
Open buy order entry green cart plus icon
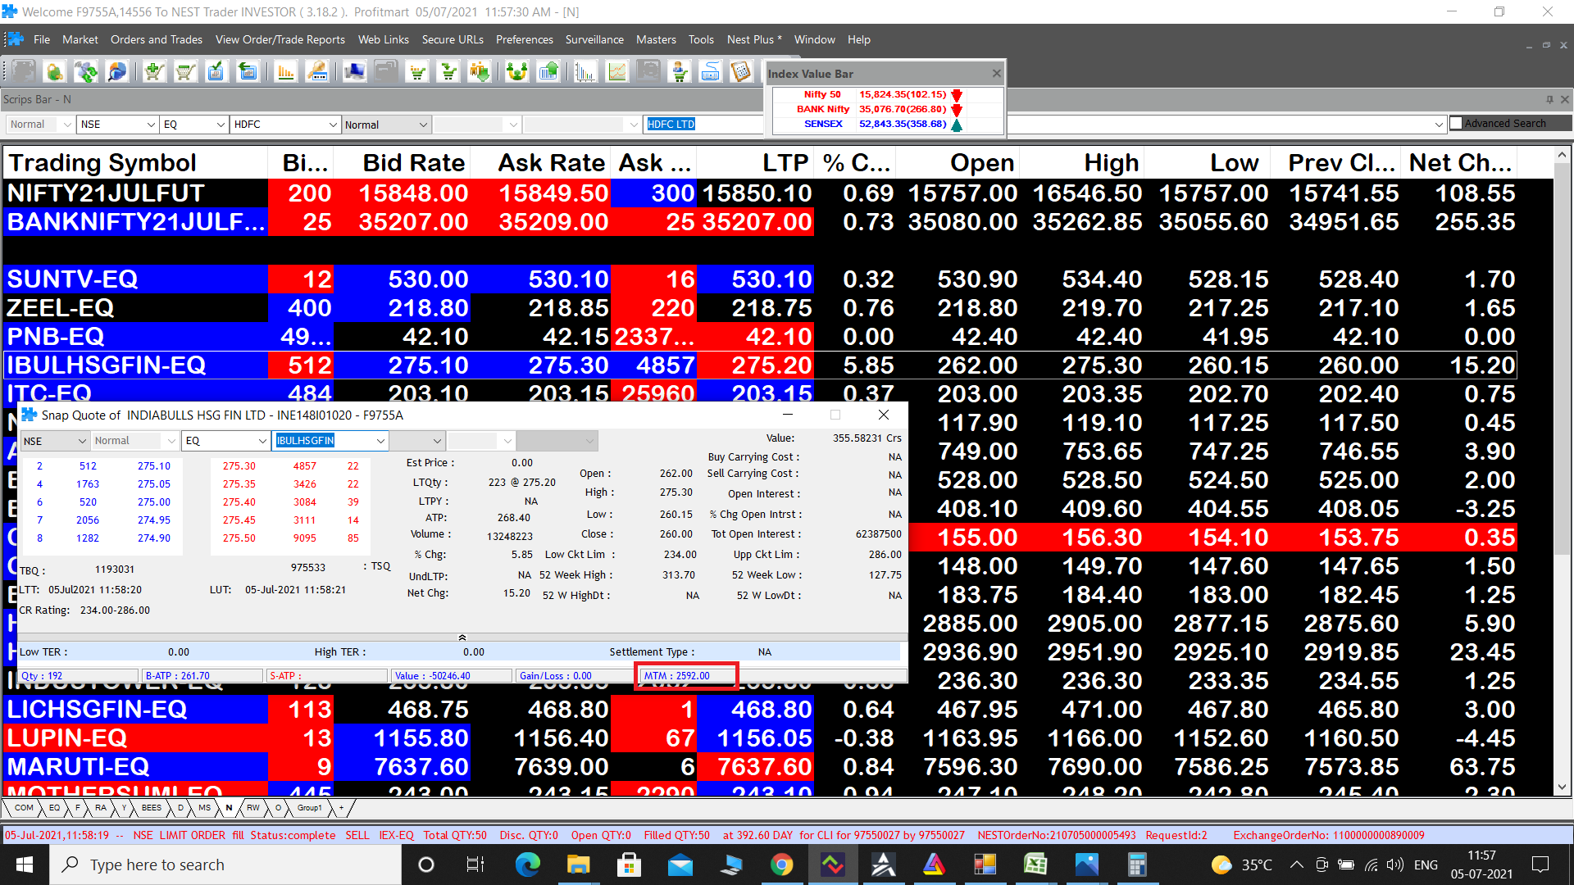(154, 72)
